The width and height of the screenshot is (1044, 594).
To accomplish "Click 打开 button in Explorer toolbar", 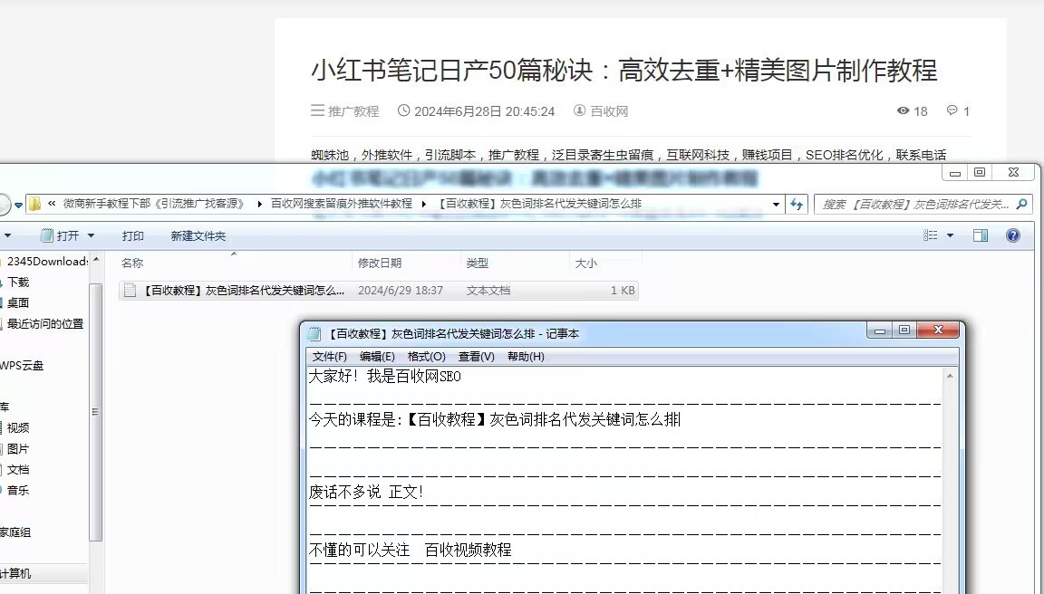I will click(60, 235).
